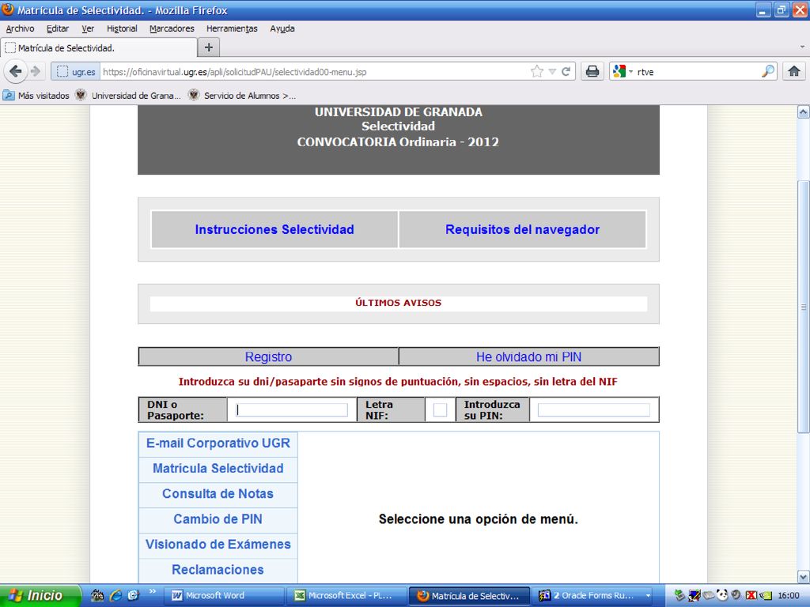
Task: Click the red X tray icon
Action: pyautogui.click(x=751, y=595)
